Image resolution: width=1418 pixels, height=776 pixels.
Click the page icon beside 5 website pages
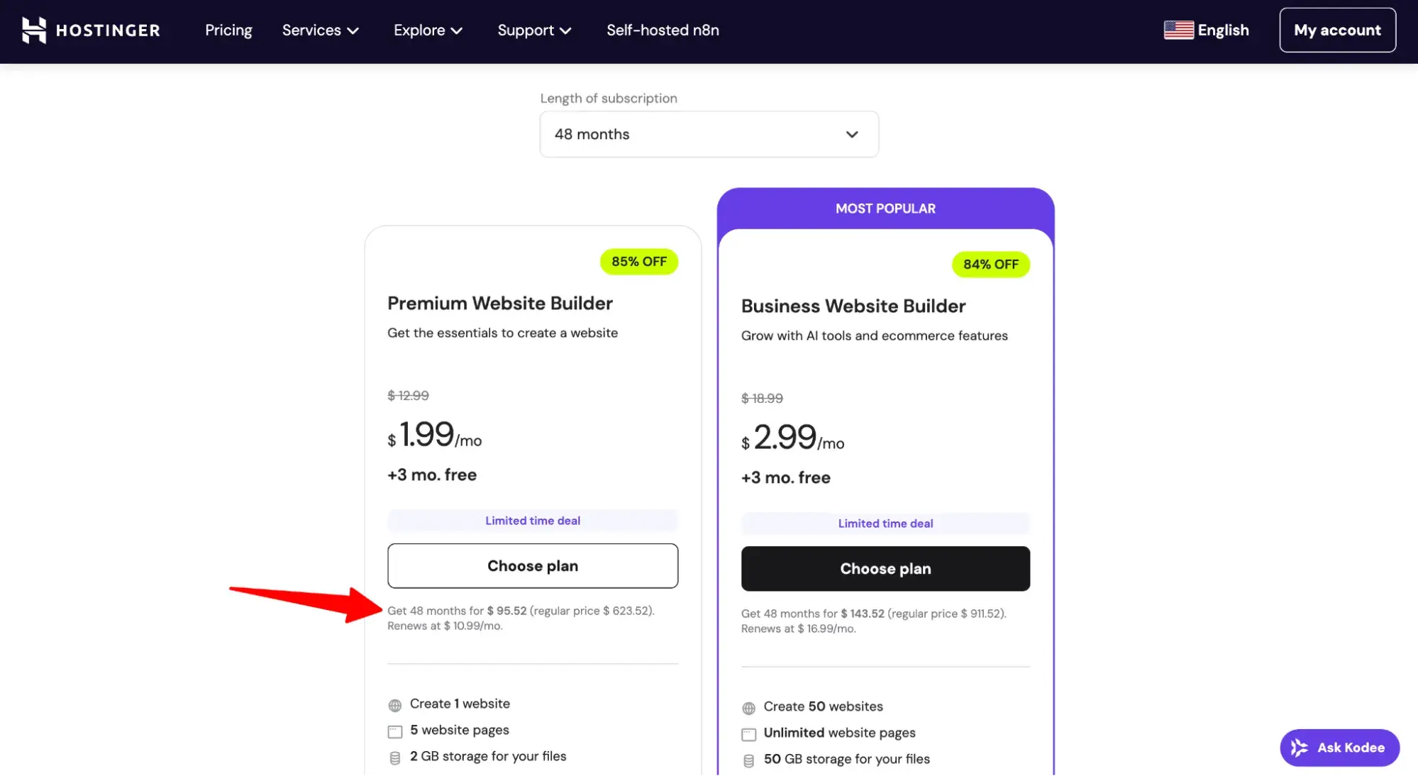click(394, 730)
